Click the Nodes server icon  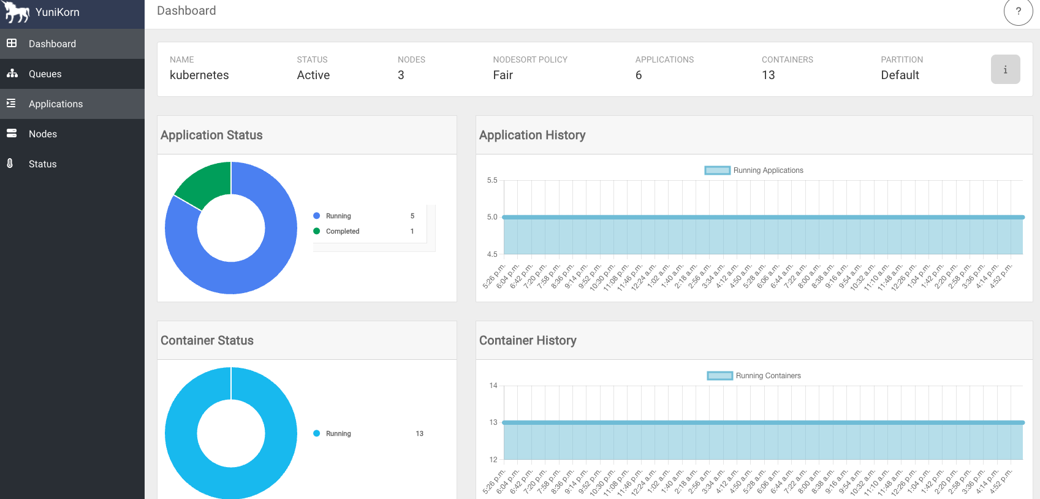(x=12, y=134)
